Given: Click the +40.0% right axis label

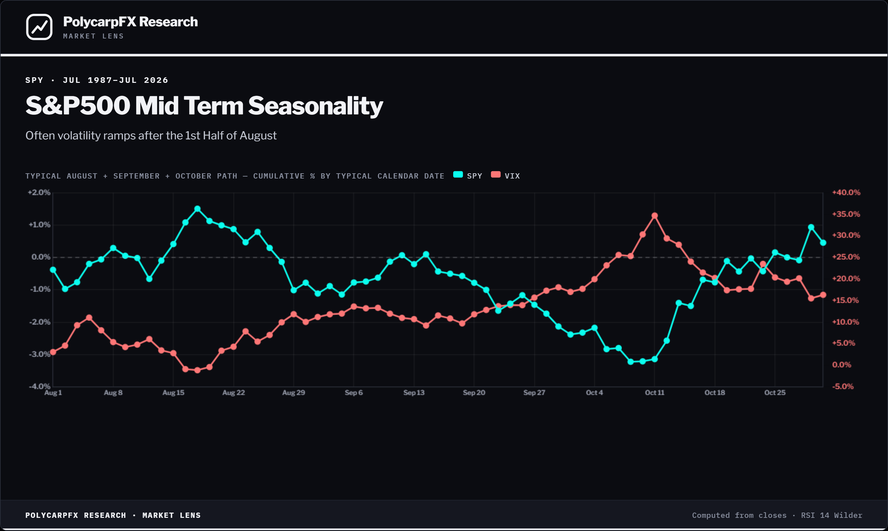Looking at the screenshot, I should (846, 192).
